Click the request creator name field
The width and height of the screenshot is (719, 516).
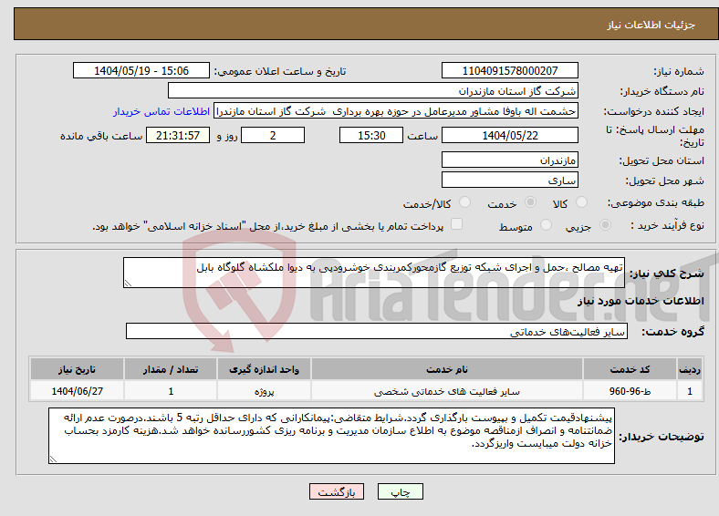click(396, 111)
